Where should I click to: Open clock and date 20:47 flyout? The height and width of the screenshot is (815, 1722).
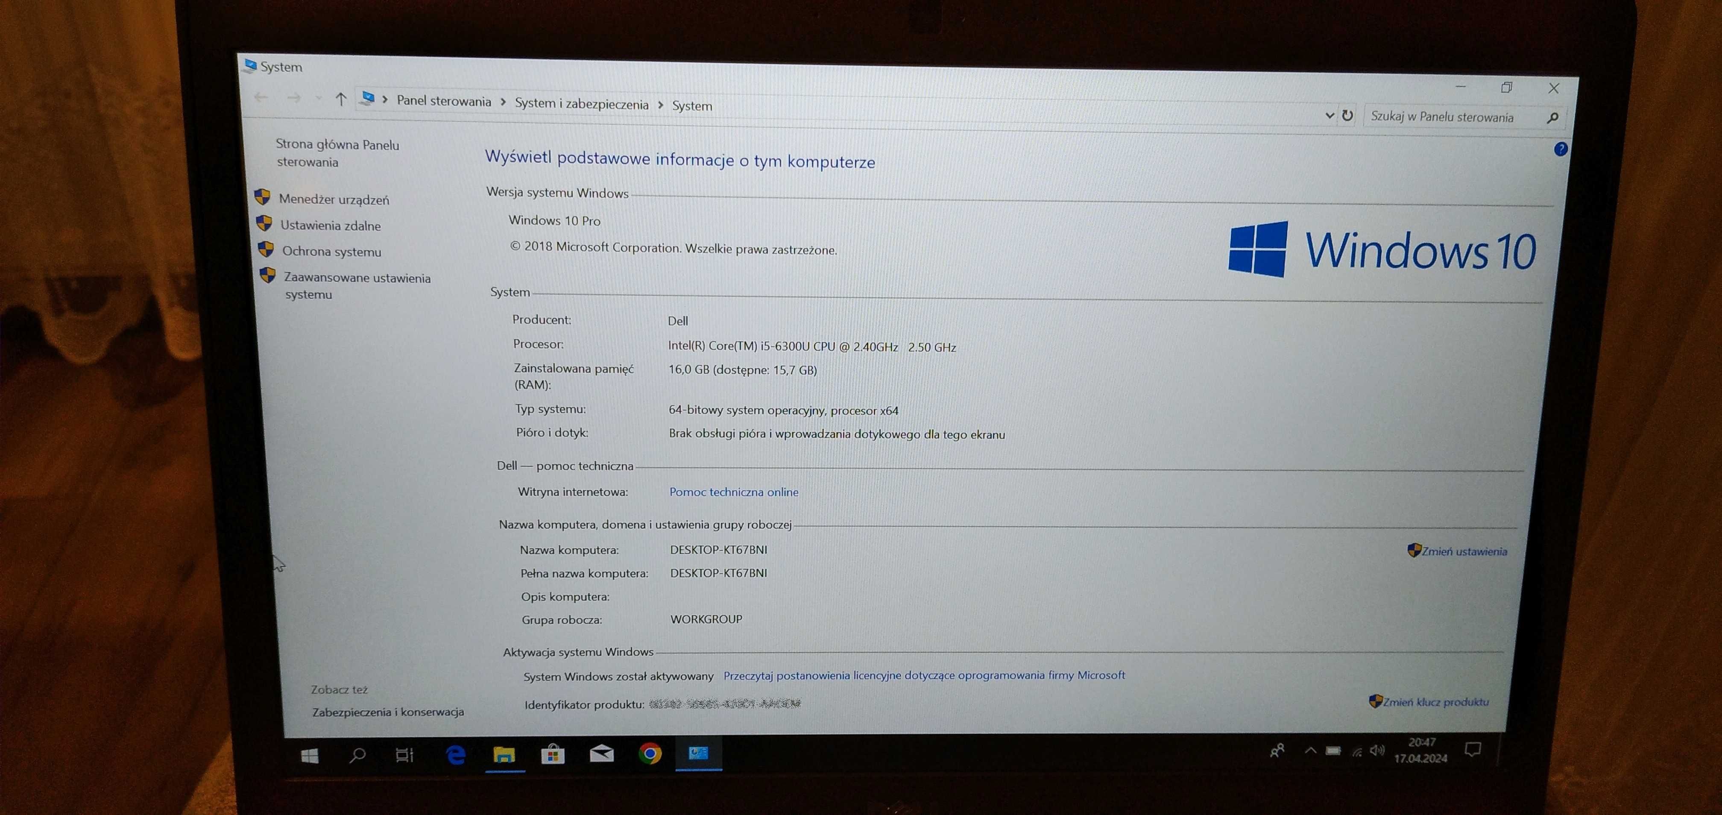(x=1420, y=750)
